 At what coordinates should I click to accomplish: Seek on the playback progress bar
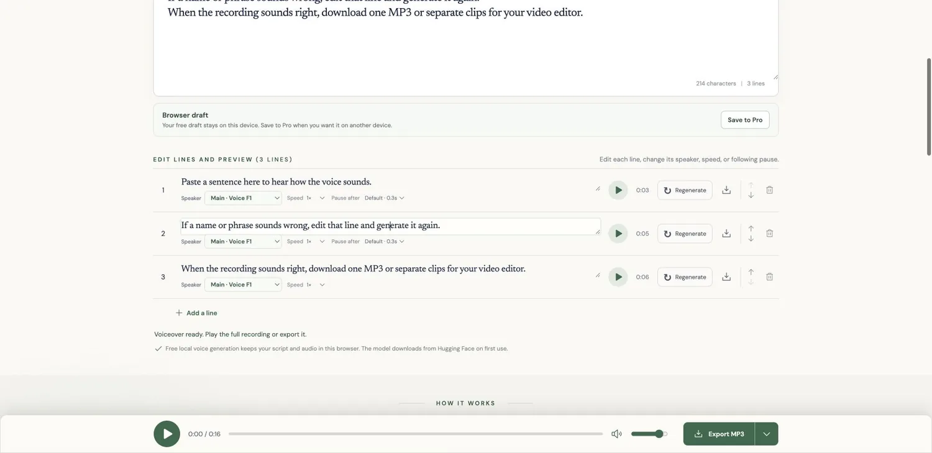[416, 434]
